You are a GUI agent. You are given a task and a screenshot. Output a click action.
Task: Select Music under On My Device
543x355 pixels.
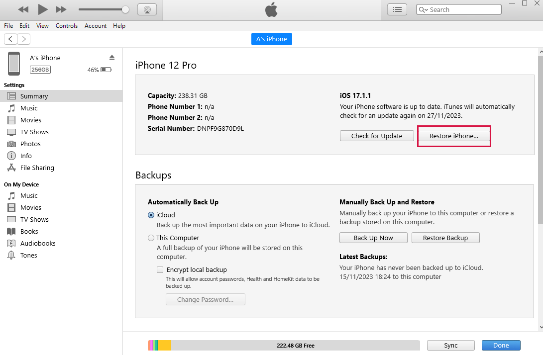coord(61,196)
